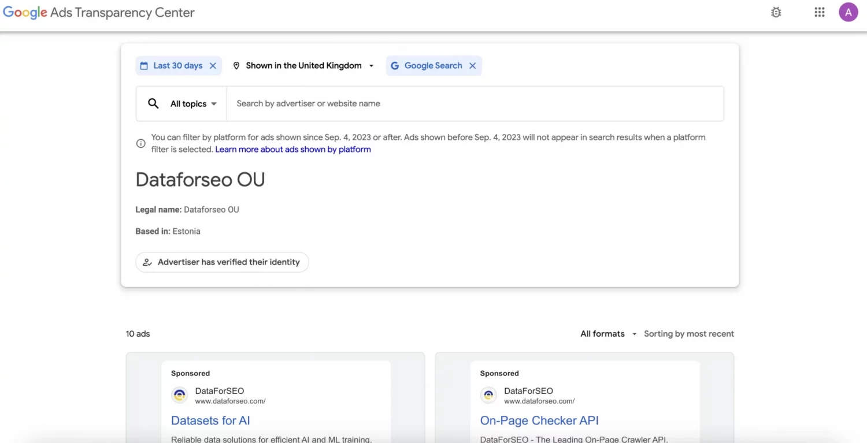The image size is (867, 443).
Task: Click the calendar icon in date chip
Action: point(144,66)
